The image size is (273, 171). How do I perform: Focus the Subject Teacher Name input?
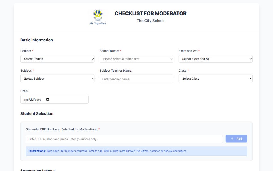[x=136, y=79]
